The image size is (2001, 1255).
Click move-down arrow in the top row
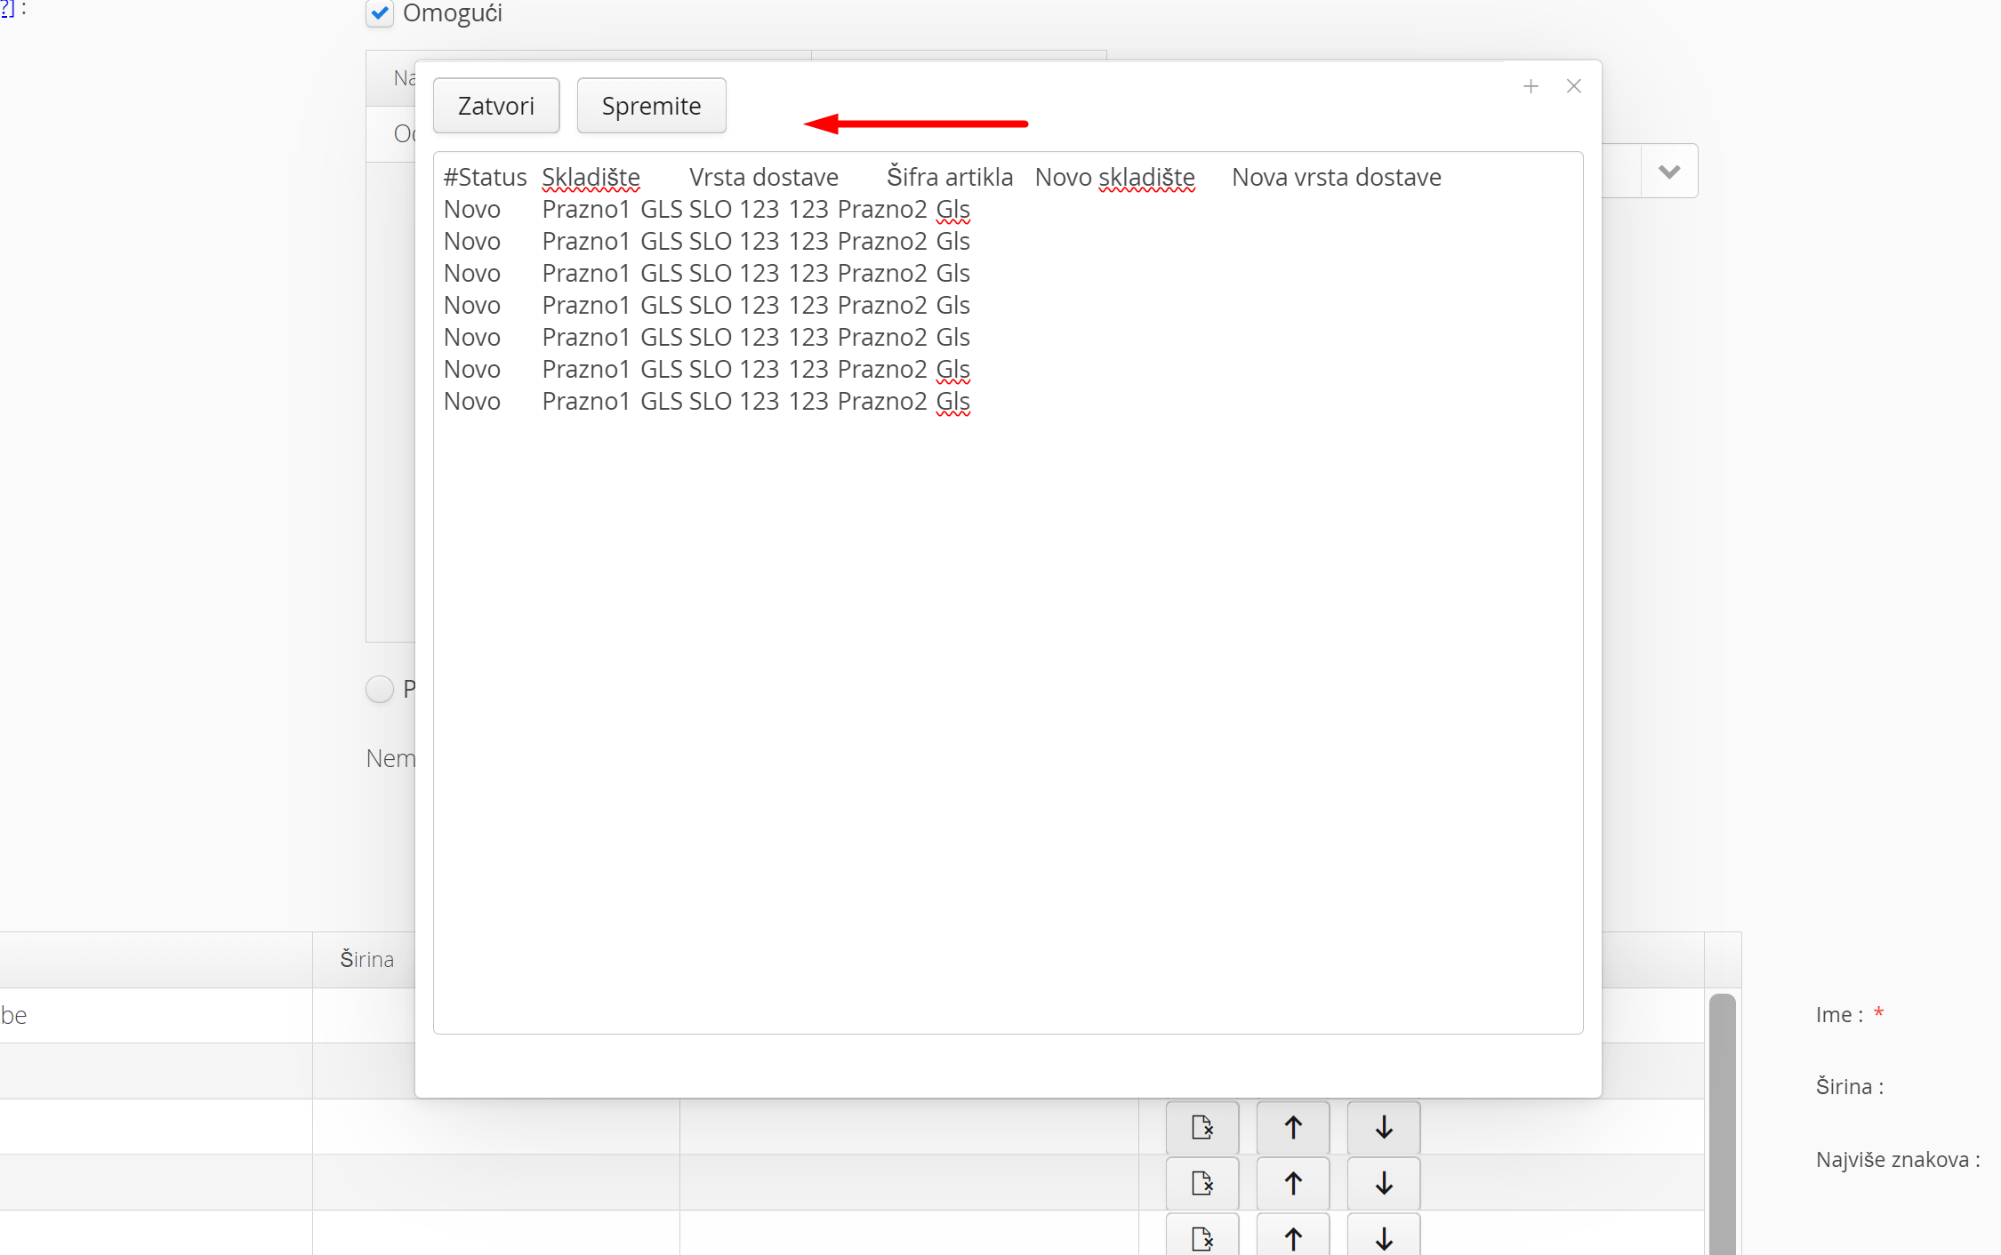(x=1383, y=1128)
